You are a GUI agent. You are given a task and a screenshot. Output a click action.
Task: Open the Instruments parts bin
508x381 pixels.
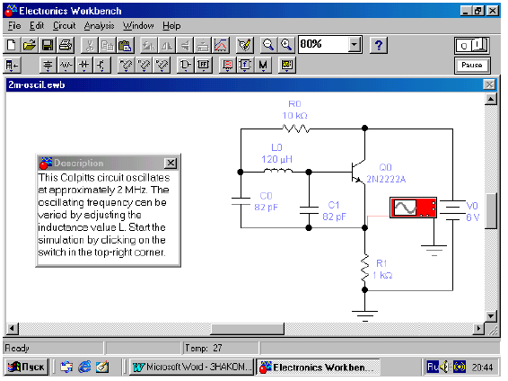coord(286,66)
